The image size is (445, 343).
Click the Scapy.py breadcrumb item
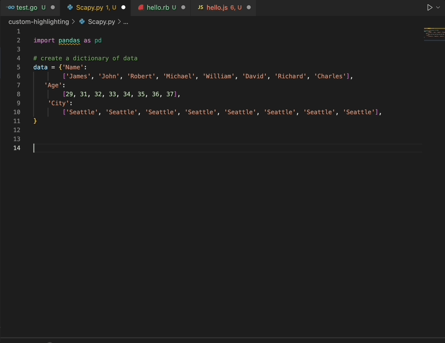click(x=101, y=22)
